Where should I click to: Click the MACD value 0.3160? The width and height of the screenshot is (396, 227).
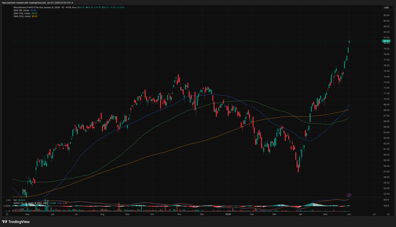tap(53, 203)
